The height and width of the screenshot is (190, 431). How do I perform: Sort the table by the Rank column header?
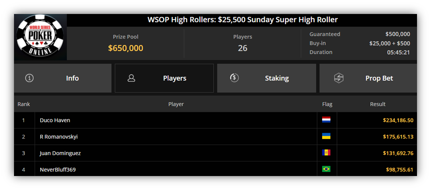[24, 104]
